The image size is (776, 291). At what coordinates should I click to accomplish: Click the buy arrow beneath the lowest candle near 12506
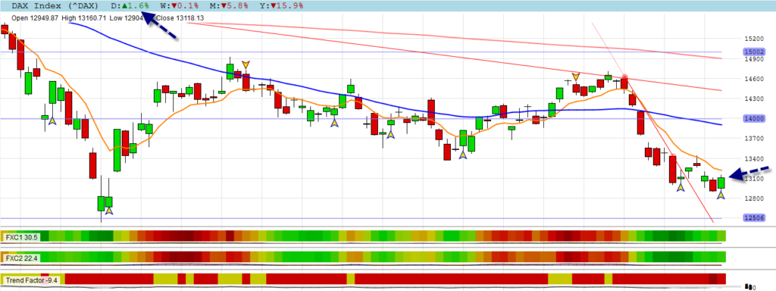109,211
